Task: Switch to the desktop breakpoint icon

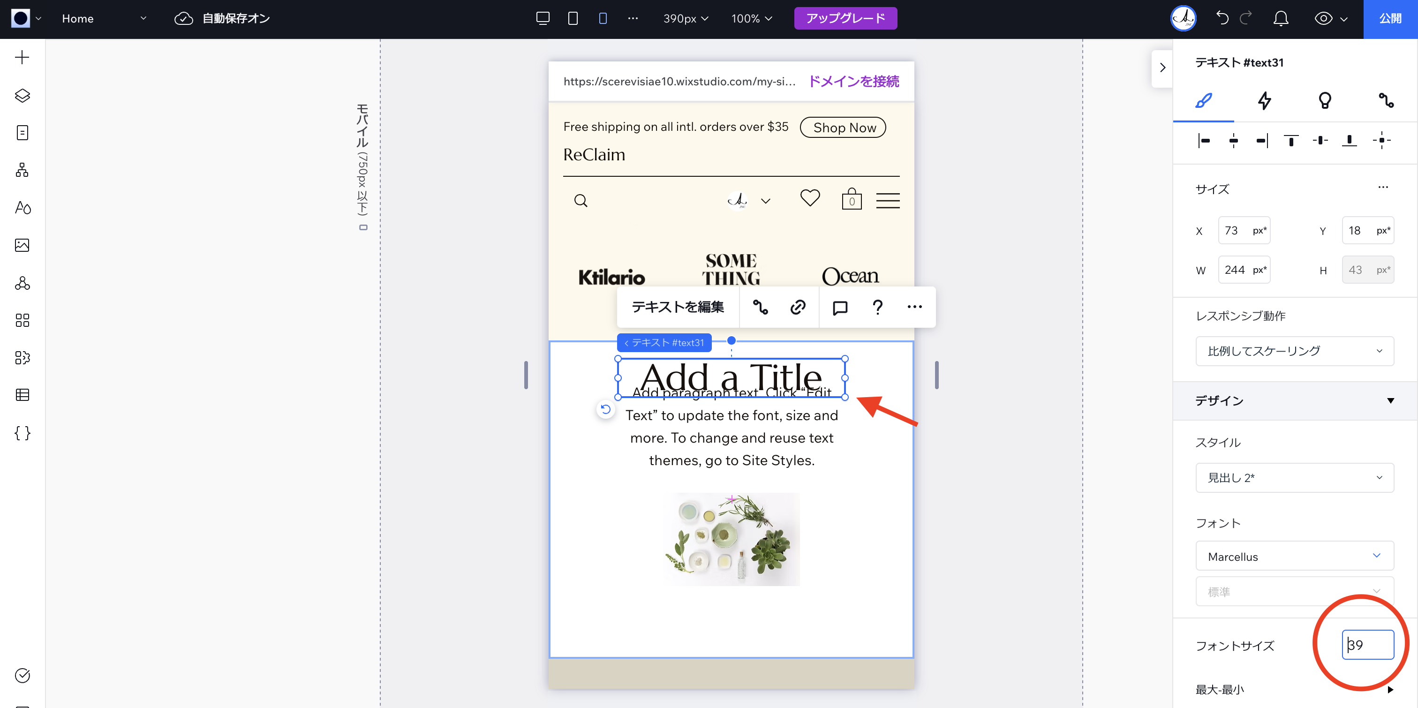Action: tap(543, 18)
